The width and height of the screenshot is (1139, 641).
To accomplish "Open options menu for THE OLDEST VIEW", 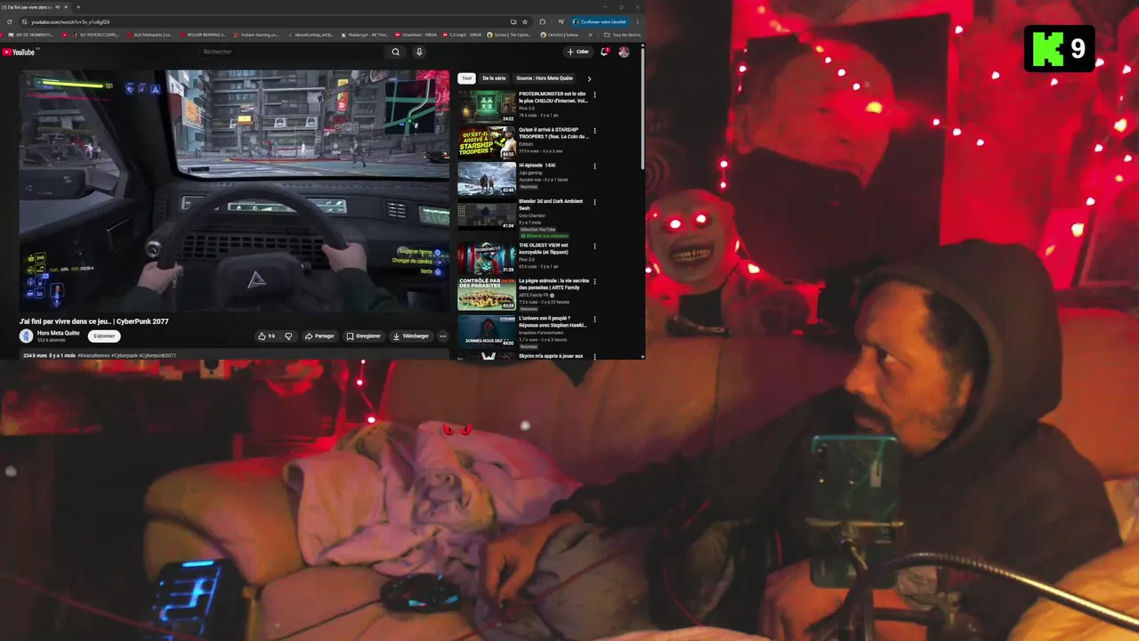I will tap(594, 246).
